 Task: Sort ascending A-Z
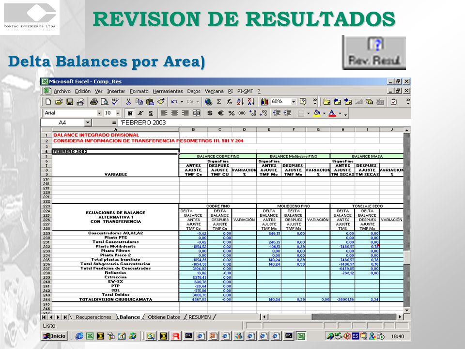pos(240,102)
